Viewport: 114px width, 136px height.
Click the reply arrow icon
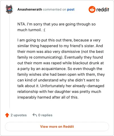pyautogui.click(x=35, y=115)
